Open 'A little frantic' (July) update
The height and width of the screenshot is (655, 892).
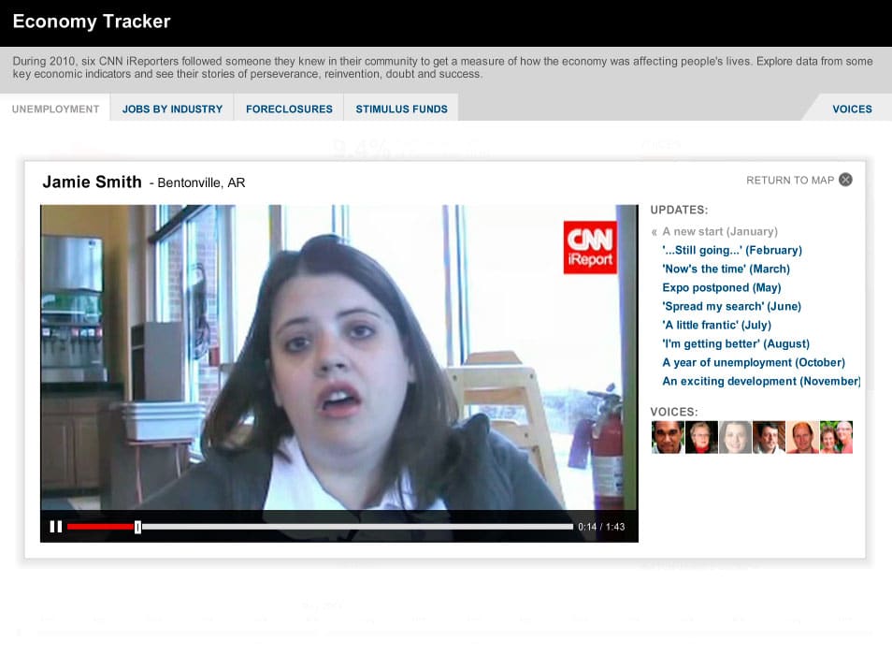(717, 326)
